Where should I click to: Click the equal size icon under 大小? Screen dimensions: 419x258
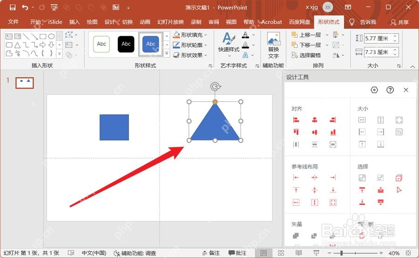[399, 120]
